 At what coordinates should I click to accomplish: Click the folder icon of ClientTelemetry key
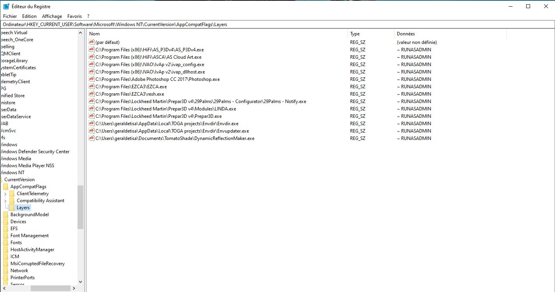(x=12, y=194)
